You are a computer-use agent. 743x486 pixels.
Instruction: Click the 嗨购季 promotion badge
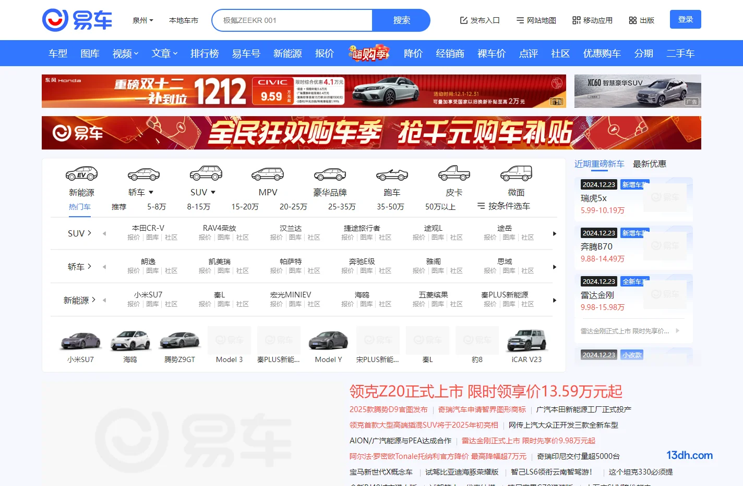[x=370, y=53]
